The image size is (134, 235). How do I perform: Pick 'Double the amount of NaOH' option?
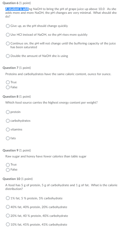8,56
